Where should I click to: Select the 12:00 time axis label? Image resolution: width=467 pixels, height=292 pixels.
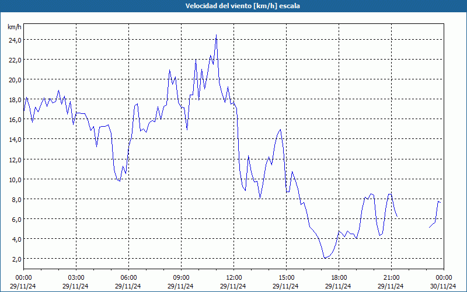click(x=233, y=277)
